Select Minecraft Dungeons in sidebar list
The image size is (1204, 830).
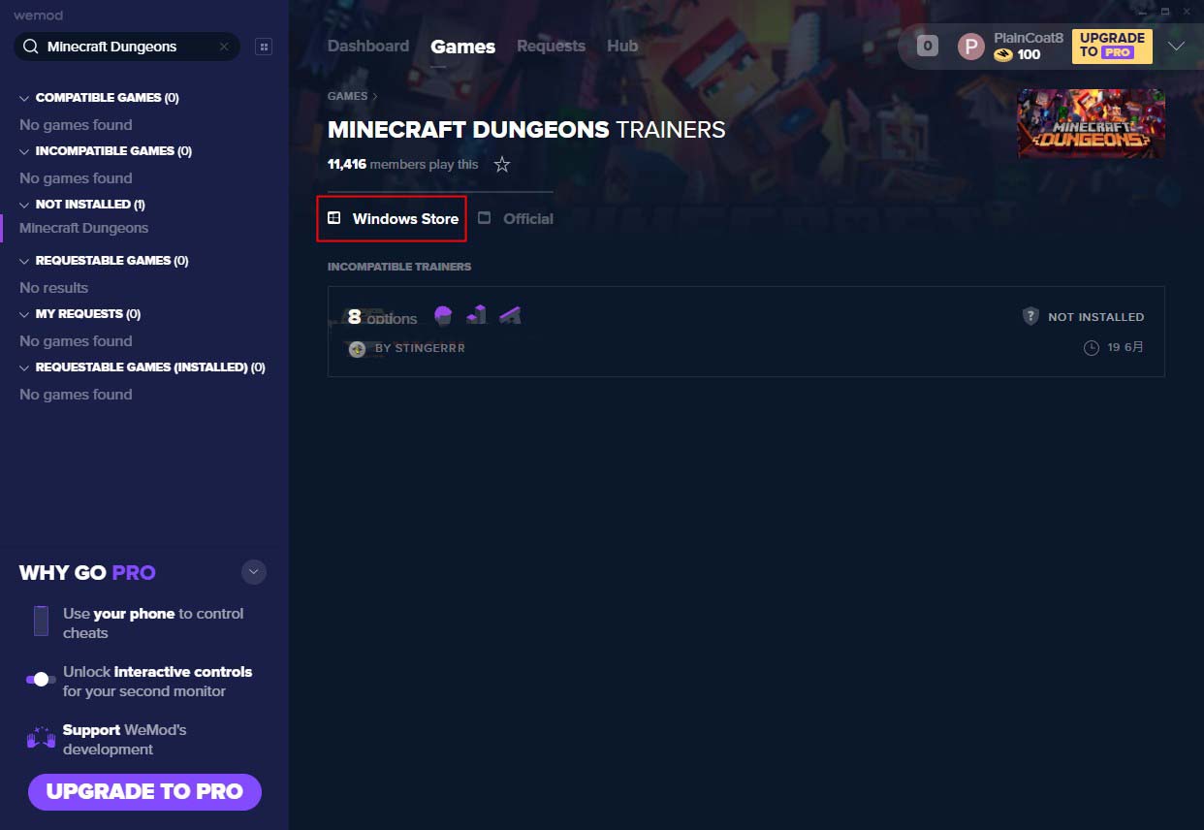click(x=84, y=228)
